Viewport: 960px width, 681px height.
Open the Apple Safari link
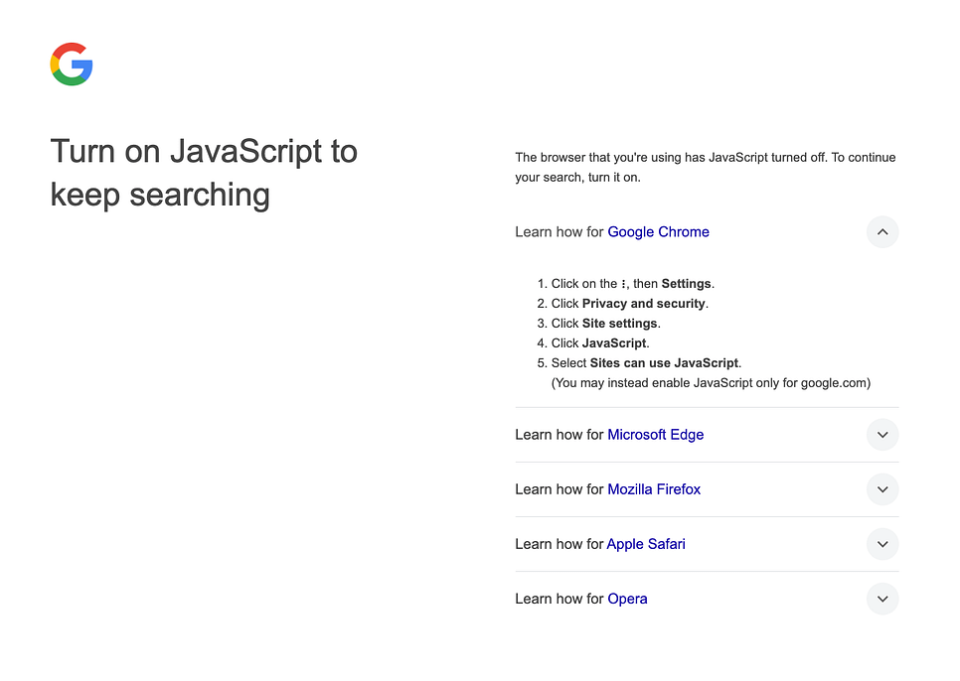pyautogui.click(x=646, y=544)
